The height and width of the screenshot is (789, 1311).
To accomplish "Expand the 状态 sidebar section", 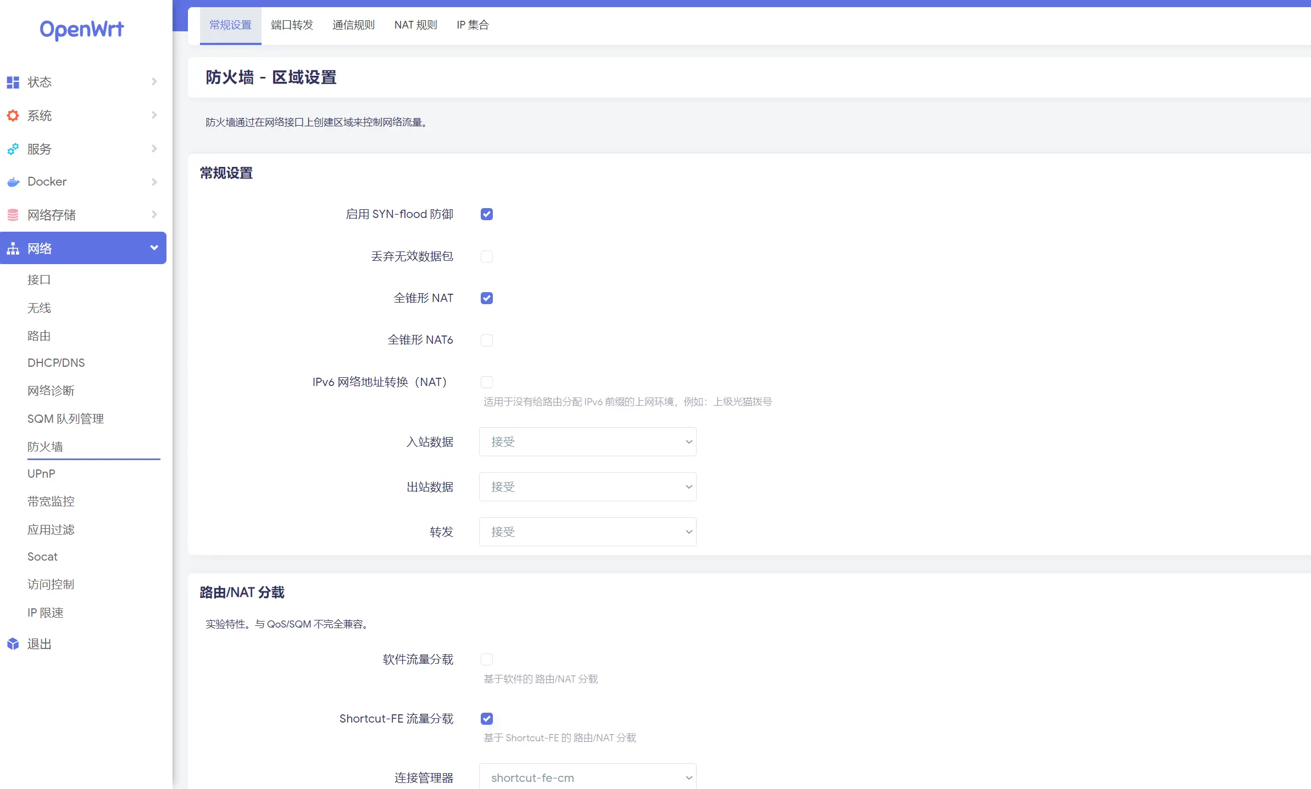I will [154, 82].
